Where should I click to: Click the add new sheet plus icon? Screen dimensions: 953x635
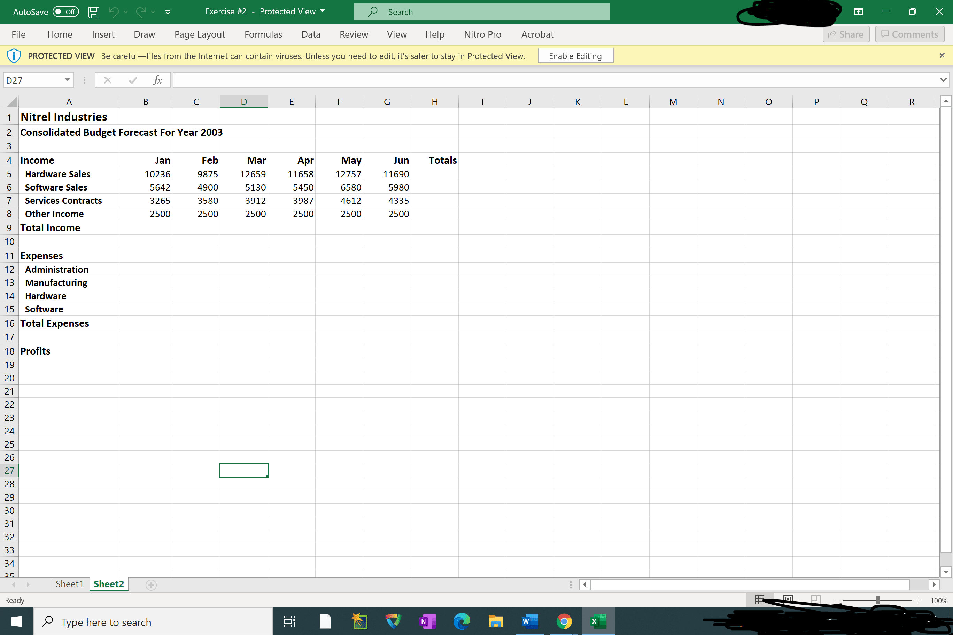tap(151, 585)
